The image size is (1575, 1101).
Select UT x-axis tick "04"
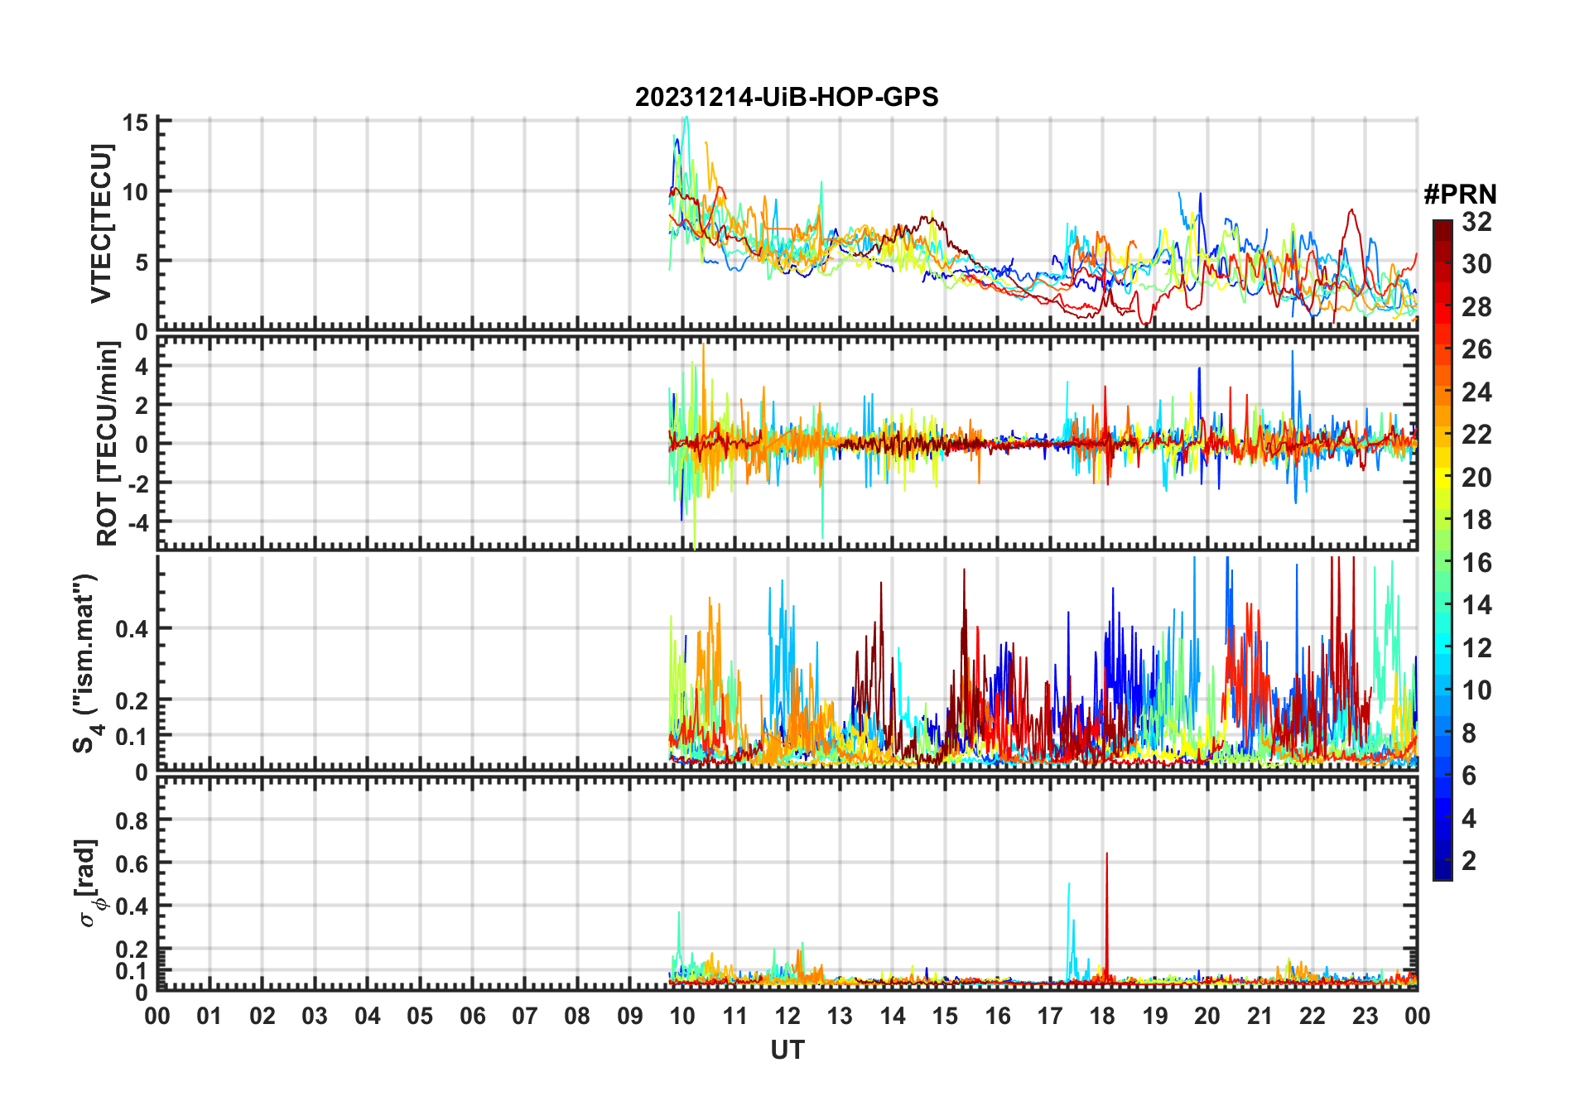368,1016
